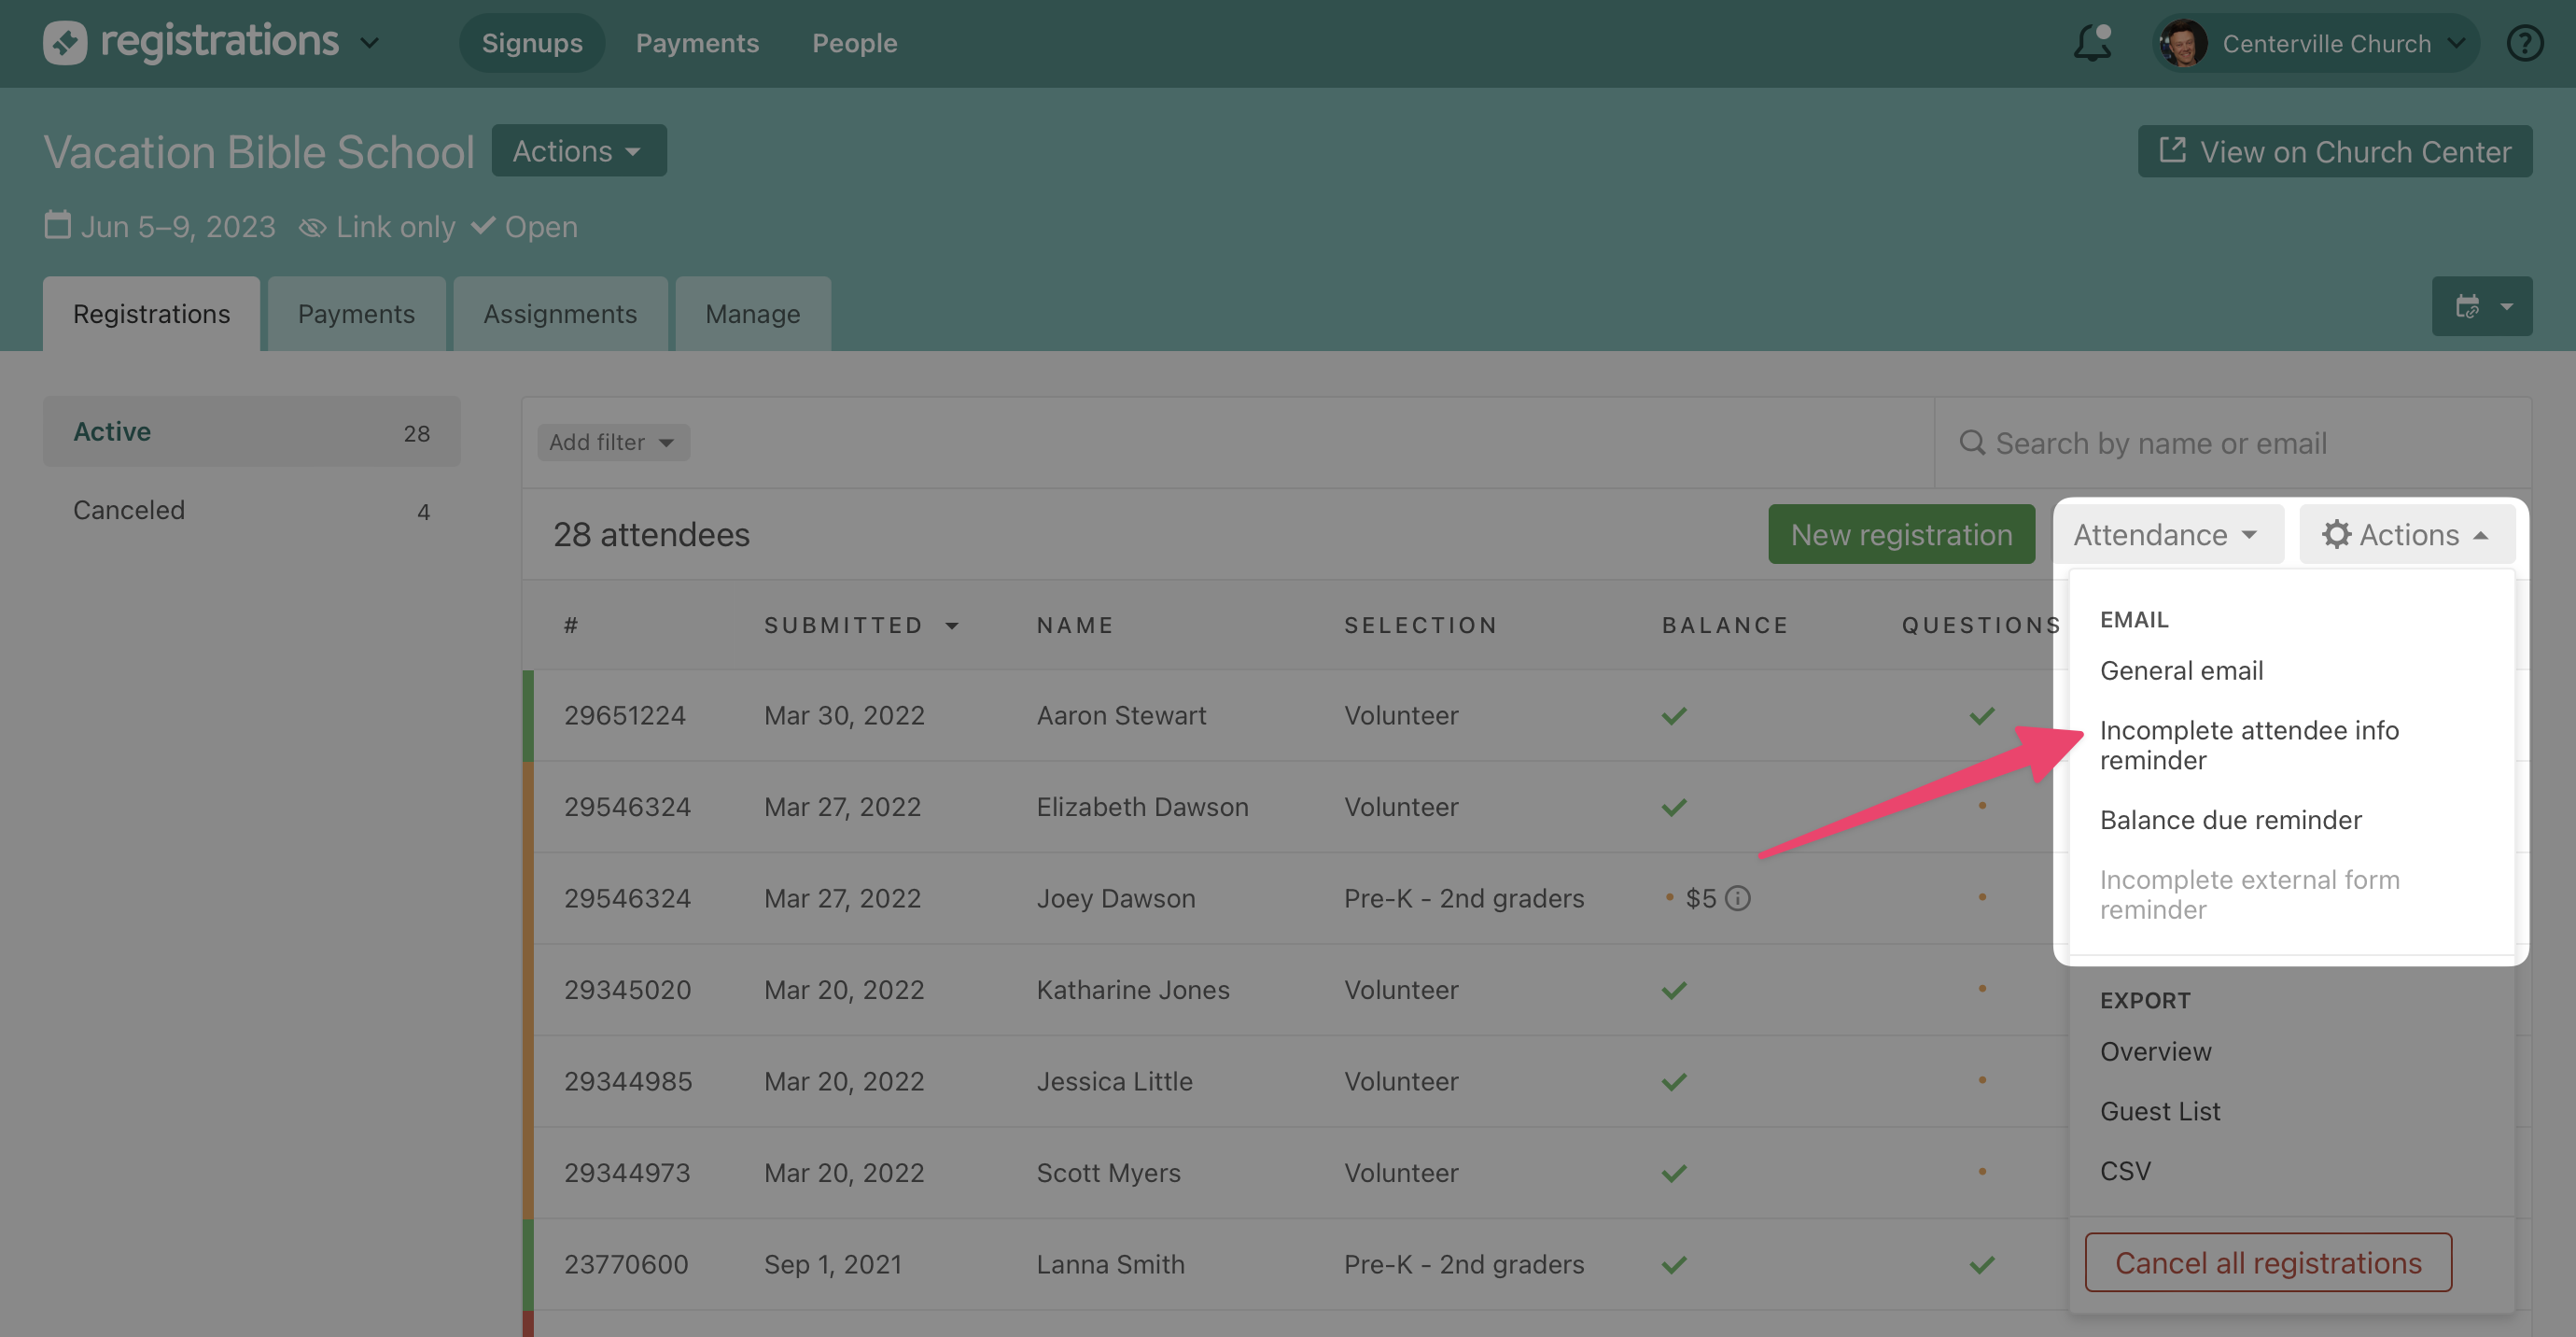Choose Balance due reminder option
This screenshot has height=1337, width=2576.
(2230, 820)
